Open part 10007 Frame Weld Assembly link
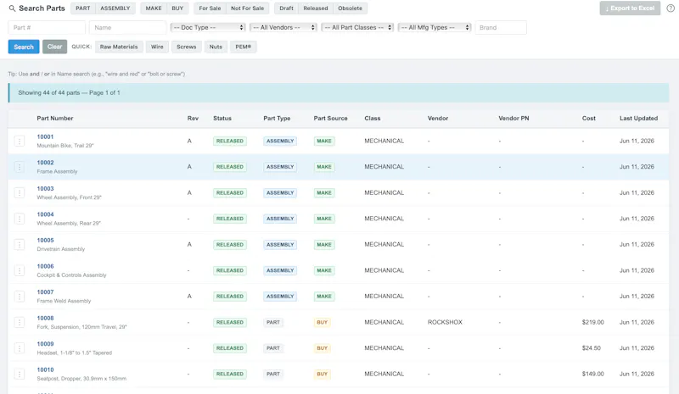 [45, 292]
